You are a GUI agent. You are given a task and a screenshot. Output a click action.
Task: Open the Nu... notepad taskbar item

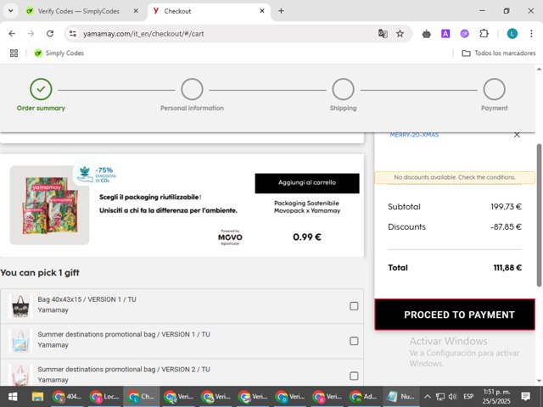pyautogui.click(x=400, y=397)
